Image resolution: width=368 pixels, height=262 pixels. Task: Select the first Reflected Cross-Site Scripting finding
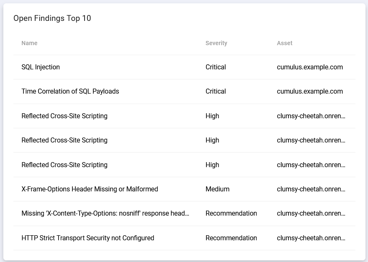coord(64,116)
